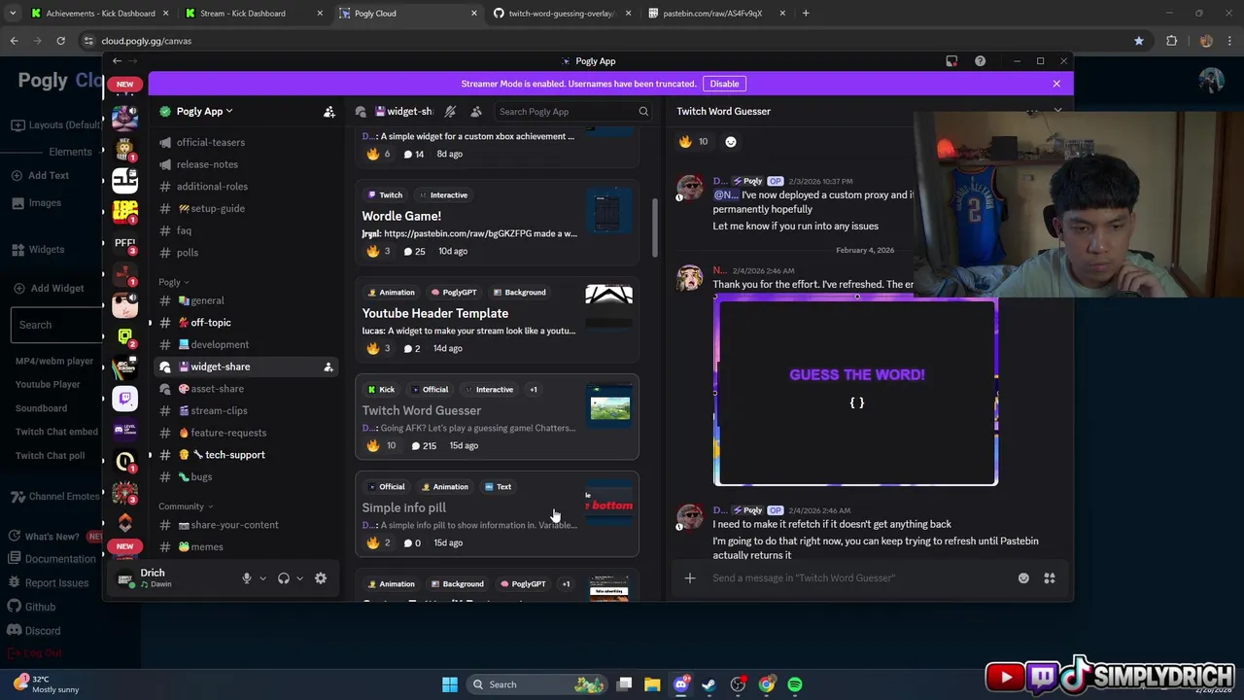Open Windows Start menu
The image size is (1244, 700).
450,684
